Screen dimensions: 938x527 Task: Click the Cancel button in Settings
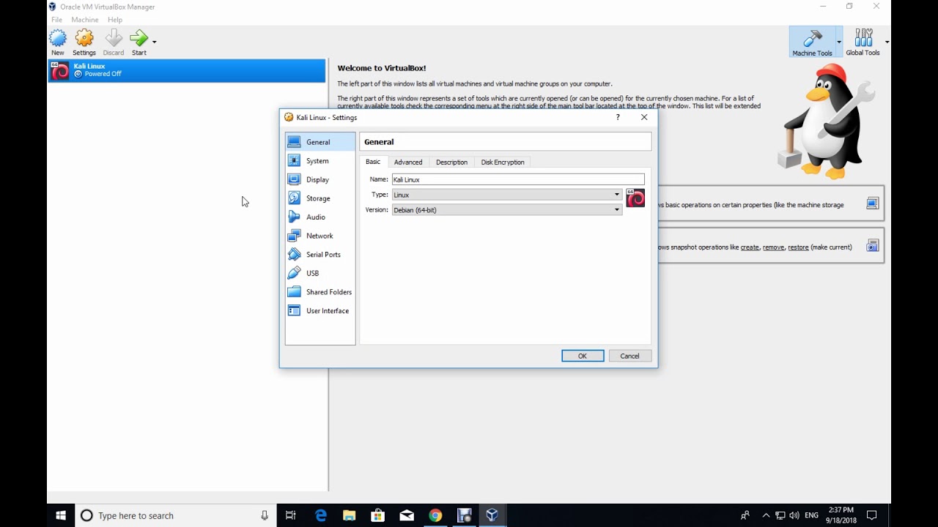pyautogui.click(x=630, y=356)
